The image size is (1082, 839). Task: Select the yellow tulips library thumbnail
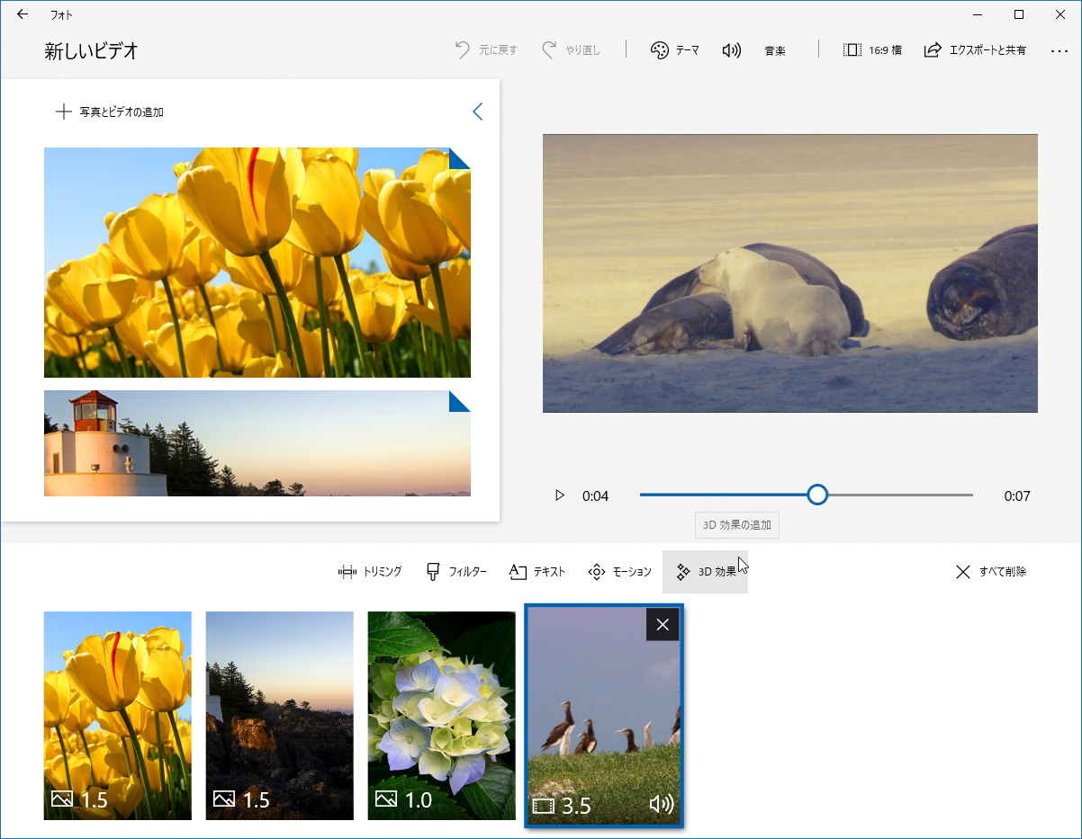[257, 263]
